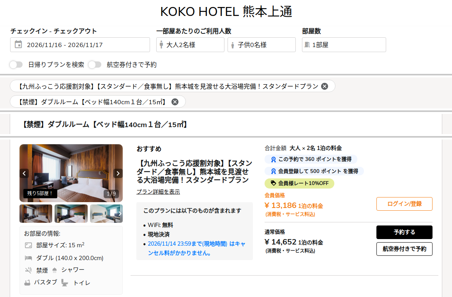Click the 1/9 photo counter
Image resolution: width=452 pixels, height=297 pixels.
111,194
